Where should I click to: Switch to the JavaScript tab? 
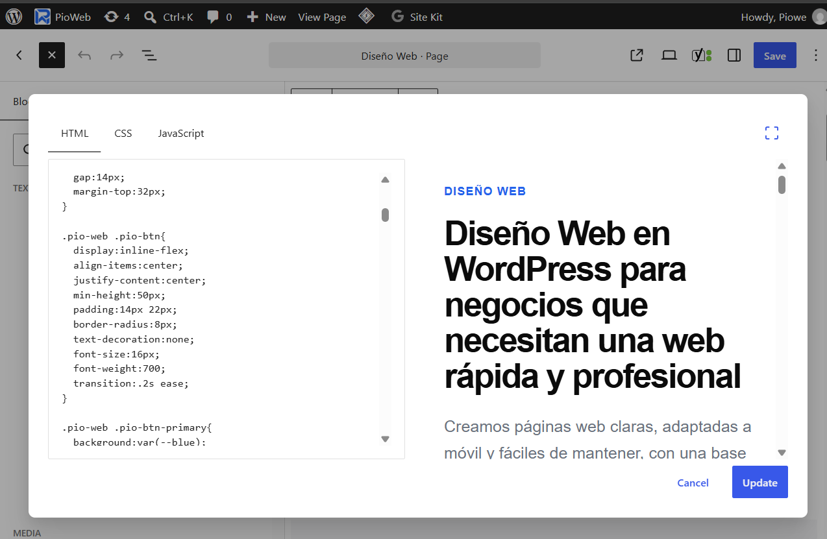pyautogui.click(x=181, y=134)
